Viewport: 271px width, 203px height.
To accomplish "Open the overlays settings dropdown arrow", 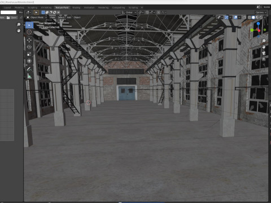I will pos(239,17).
